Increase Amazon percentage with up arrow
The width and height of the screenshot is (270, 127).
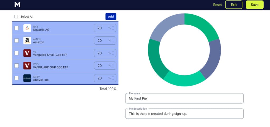[x=113, y=39]
